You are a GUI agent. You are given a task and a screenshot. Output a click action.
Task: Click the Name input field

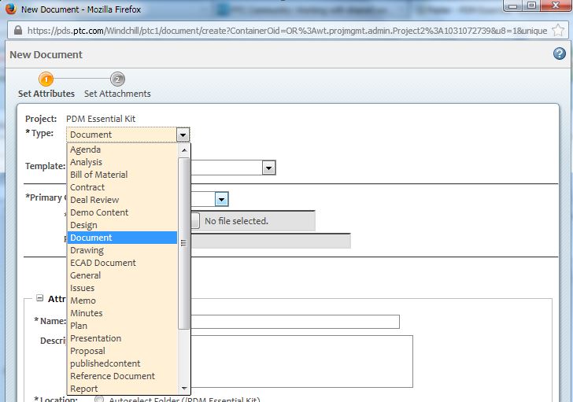pyautogui.click(x=295, y=322)
